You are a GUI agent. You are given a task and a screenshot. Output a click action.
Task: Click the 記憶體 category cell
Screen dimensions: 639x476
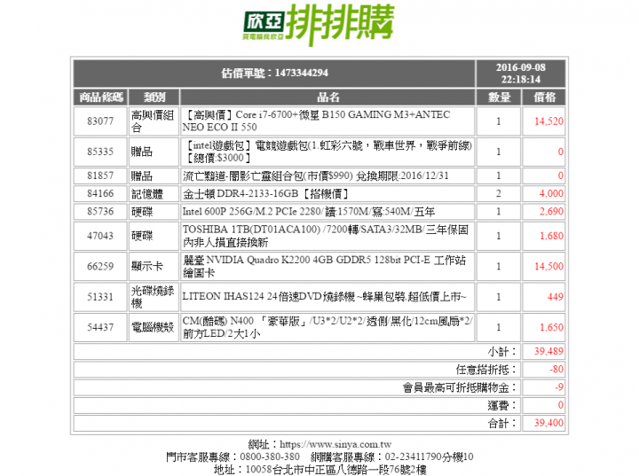154,194
